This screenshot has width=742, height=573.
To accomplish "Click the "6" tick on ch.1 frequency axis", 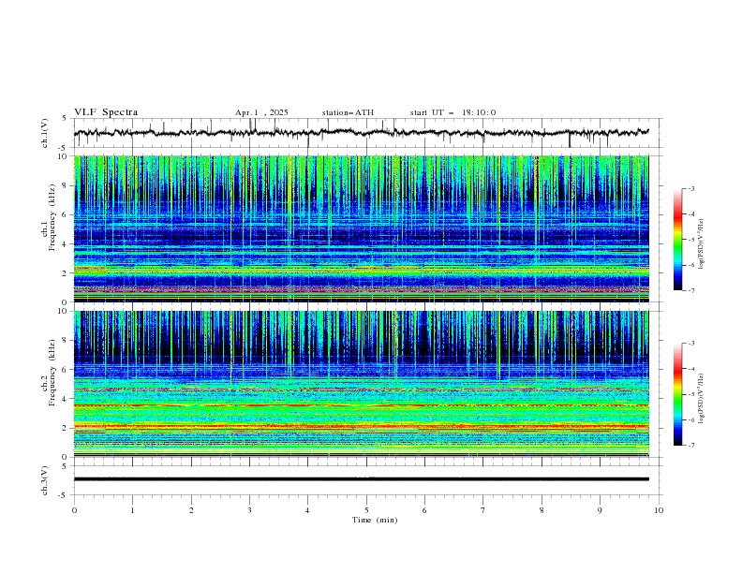I will 66,215.
